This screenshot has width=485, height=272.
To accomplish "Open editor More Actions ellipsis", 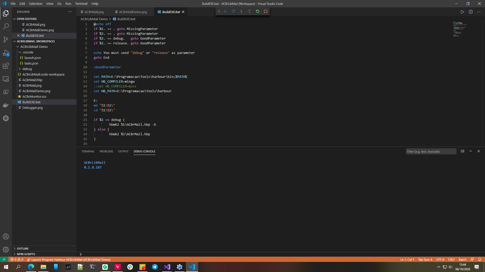I will [479, 12].
